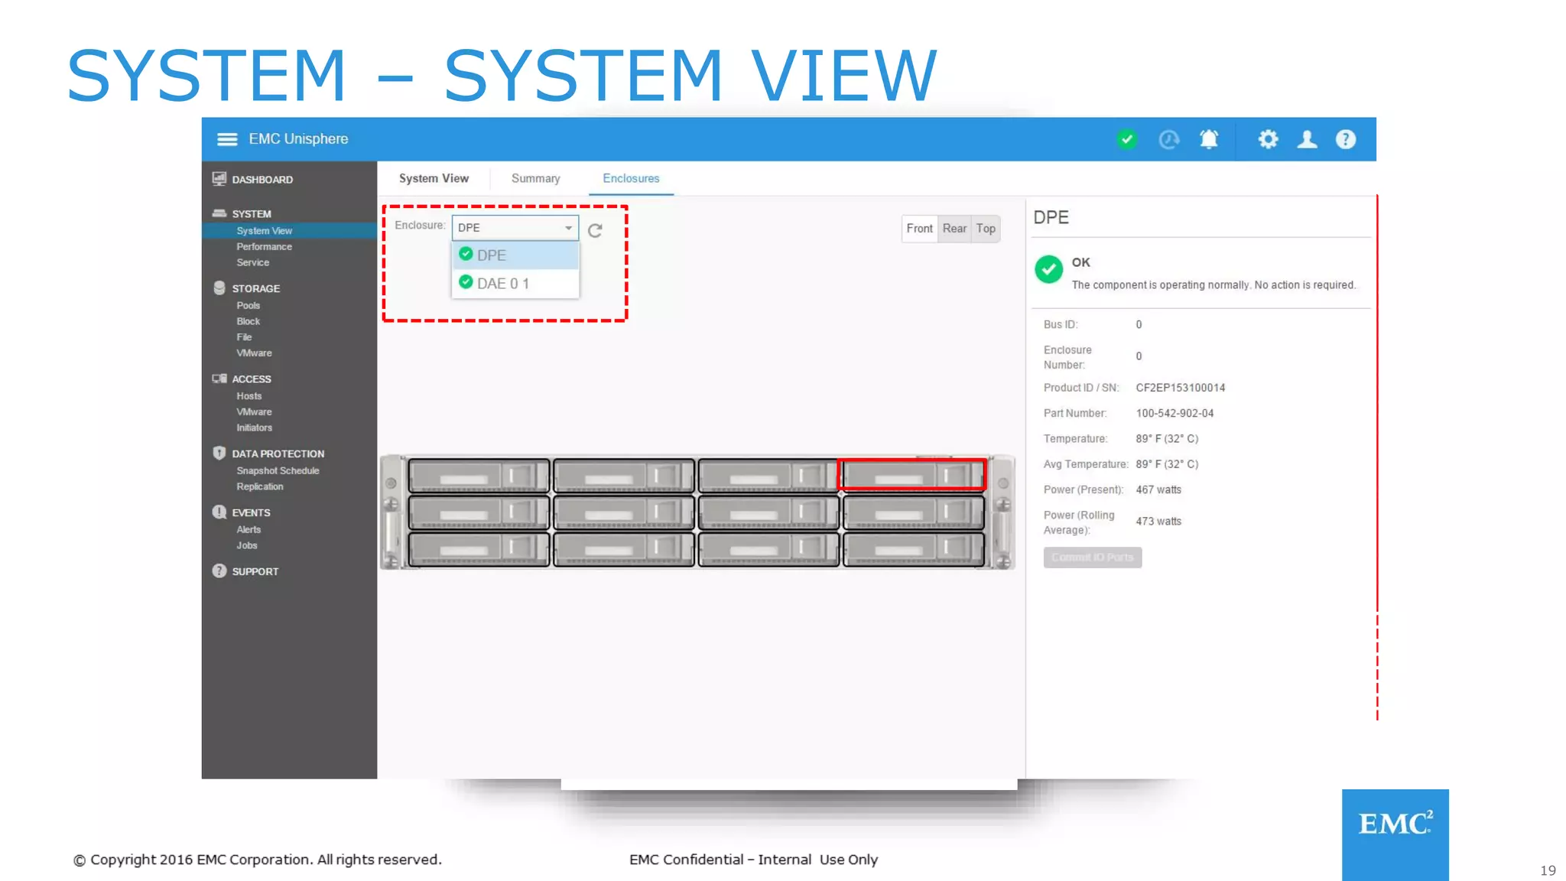The height and width of the screenshot is (881, 1566).
Task: Open System View in the sidebar
Action: click(x=265, y=231)
